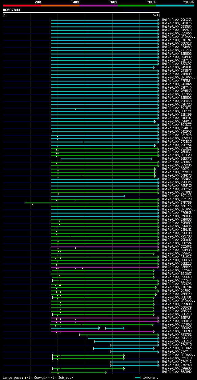Viewport: 197px width, 380px height.
Task: Select the UniRef100_B9IMT1 label
Action: point(177,108)
